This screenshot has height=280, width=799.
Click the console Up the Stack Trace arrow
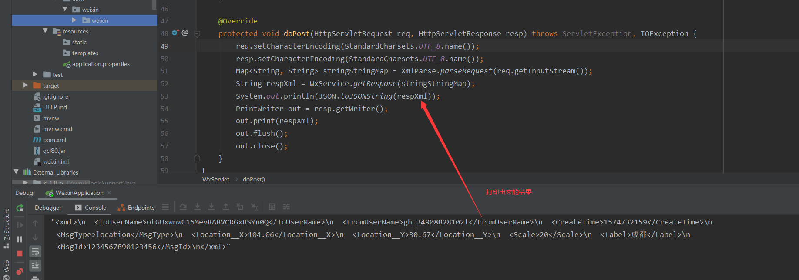35,223
